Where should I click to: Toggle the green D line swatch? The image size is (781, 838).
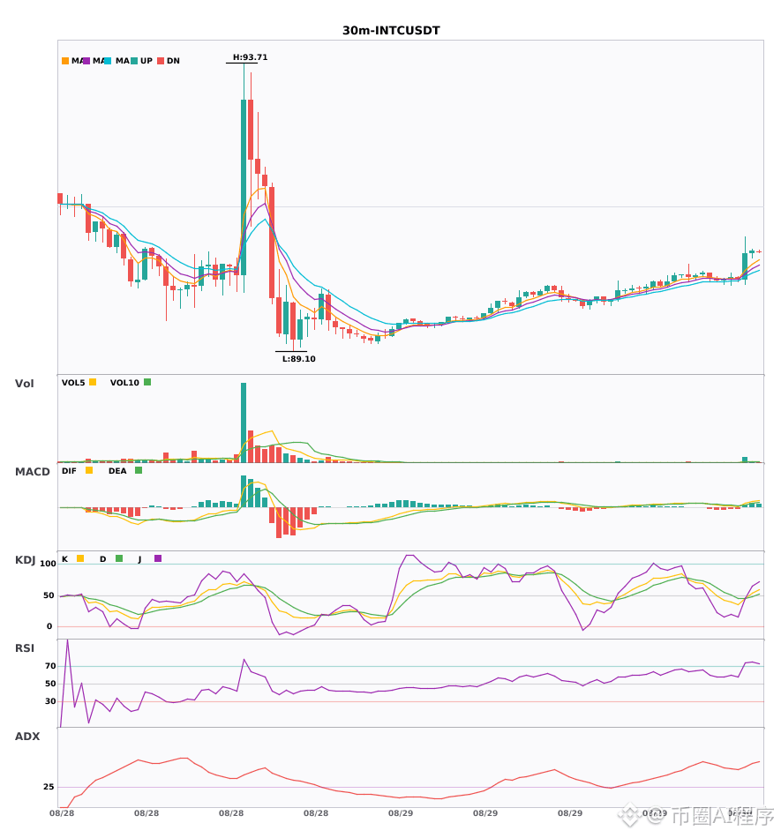[119, 558]
